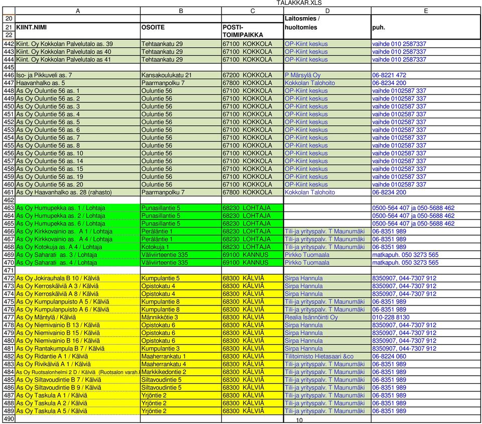Click cell As Oy Niemivainio B 15 / Kälviä
The image size is (482, 424).
click(78, 333)
